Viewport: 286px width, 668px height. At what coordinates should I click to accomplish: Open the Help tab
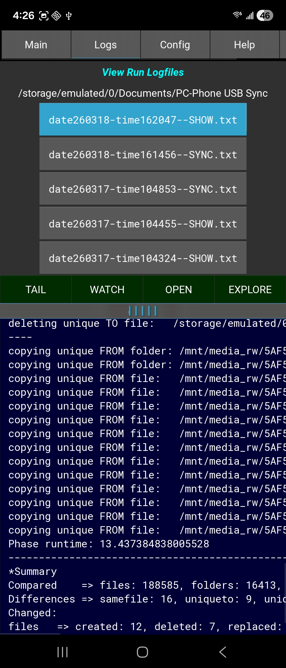[244, 45]
